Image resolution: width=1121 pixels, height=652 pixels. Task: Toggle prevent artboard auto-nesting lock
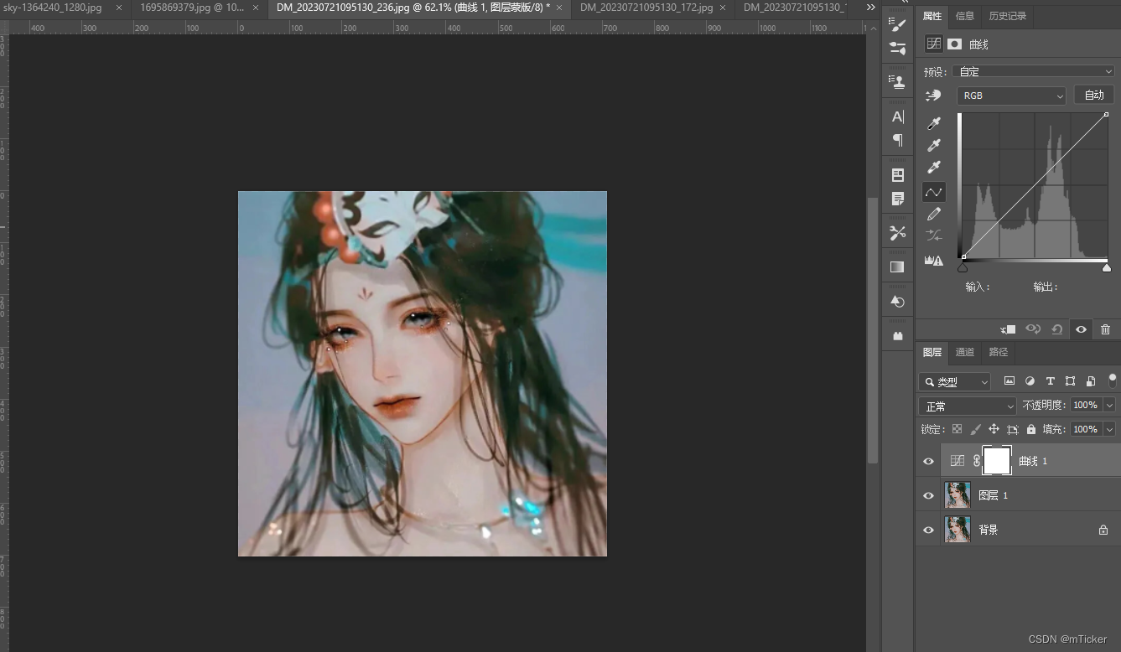tap(1013, 429)
